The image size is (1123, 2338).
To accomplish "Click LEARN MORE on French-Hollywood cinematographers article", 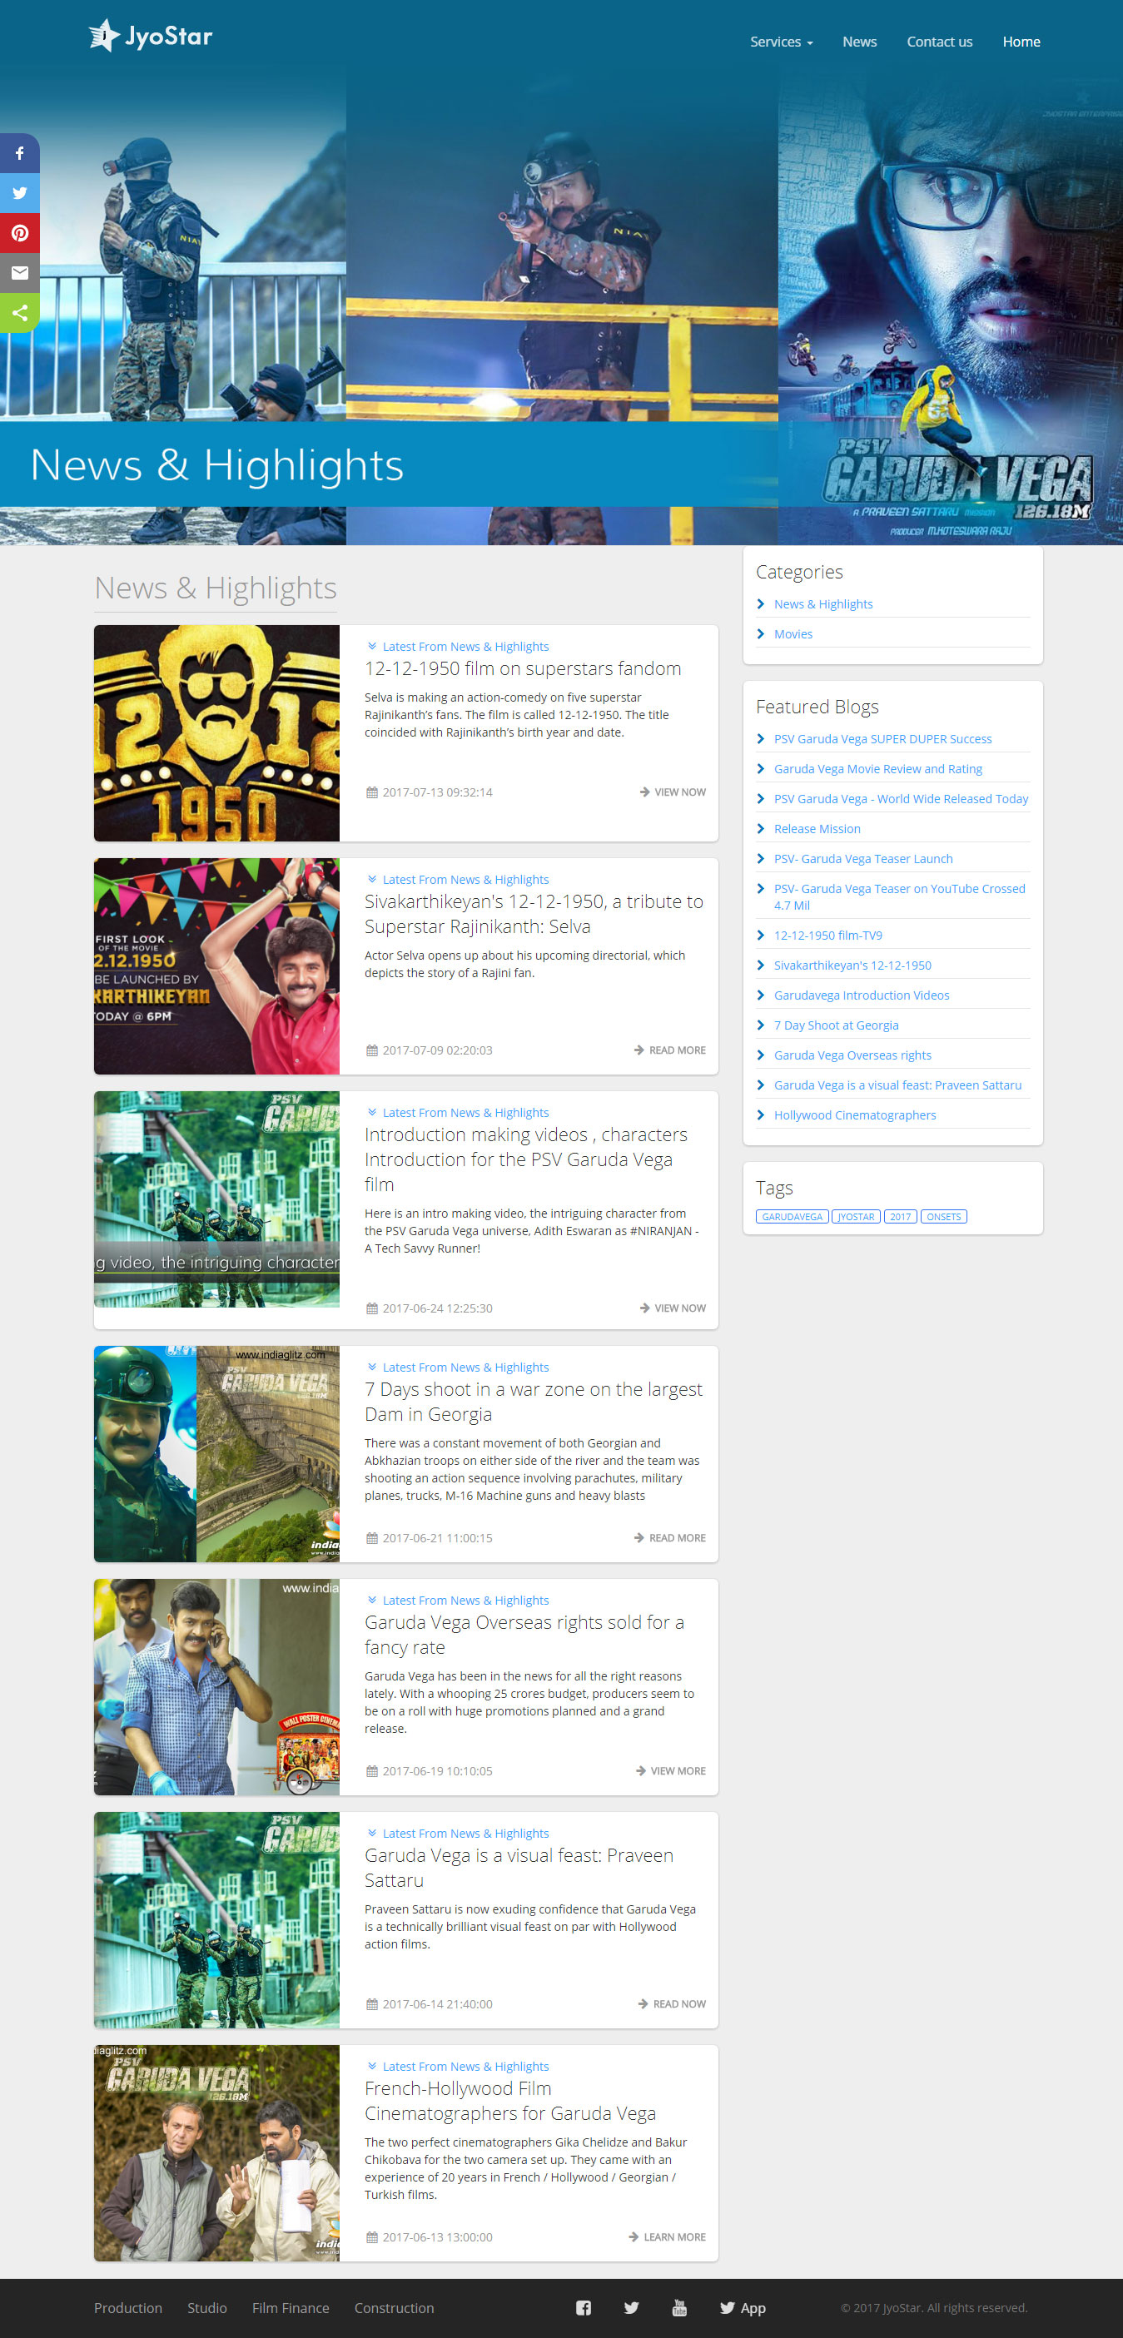I will tap(668, 2236).
